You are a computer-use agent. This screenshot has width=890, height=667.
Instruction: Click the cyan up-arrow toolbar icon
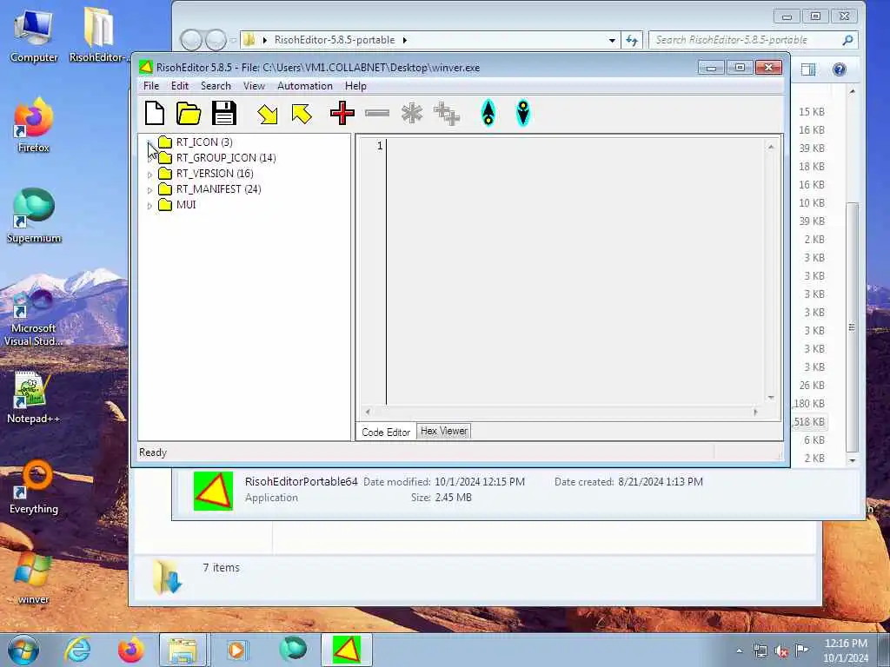488,113
